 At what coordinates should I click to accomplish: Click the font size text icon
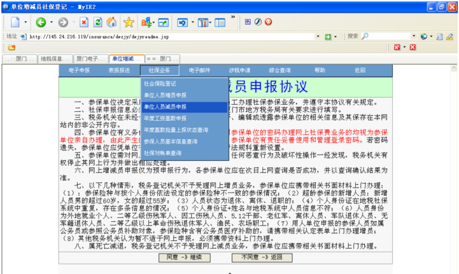pyautogui.click(x=146, y=22)
